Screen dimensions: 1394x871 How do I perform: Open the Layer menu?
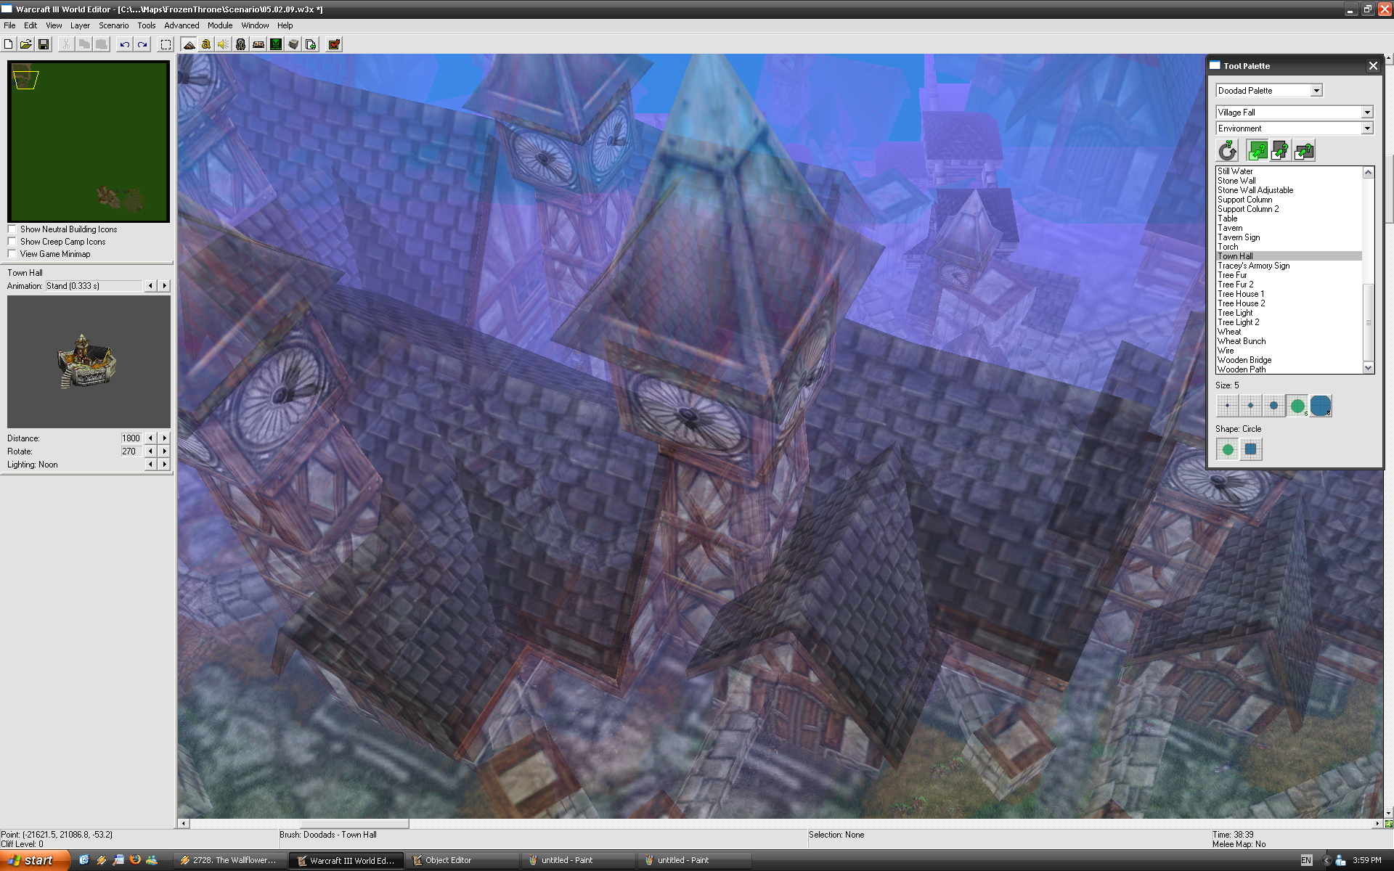point(80,25)
